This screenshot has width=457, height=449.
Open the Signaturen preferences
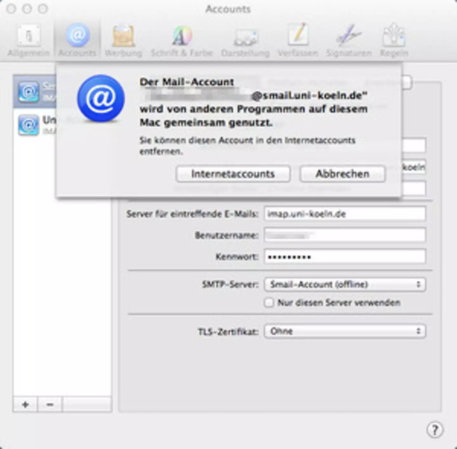pyautogui.click(x=349, y=40)
